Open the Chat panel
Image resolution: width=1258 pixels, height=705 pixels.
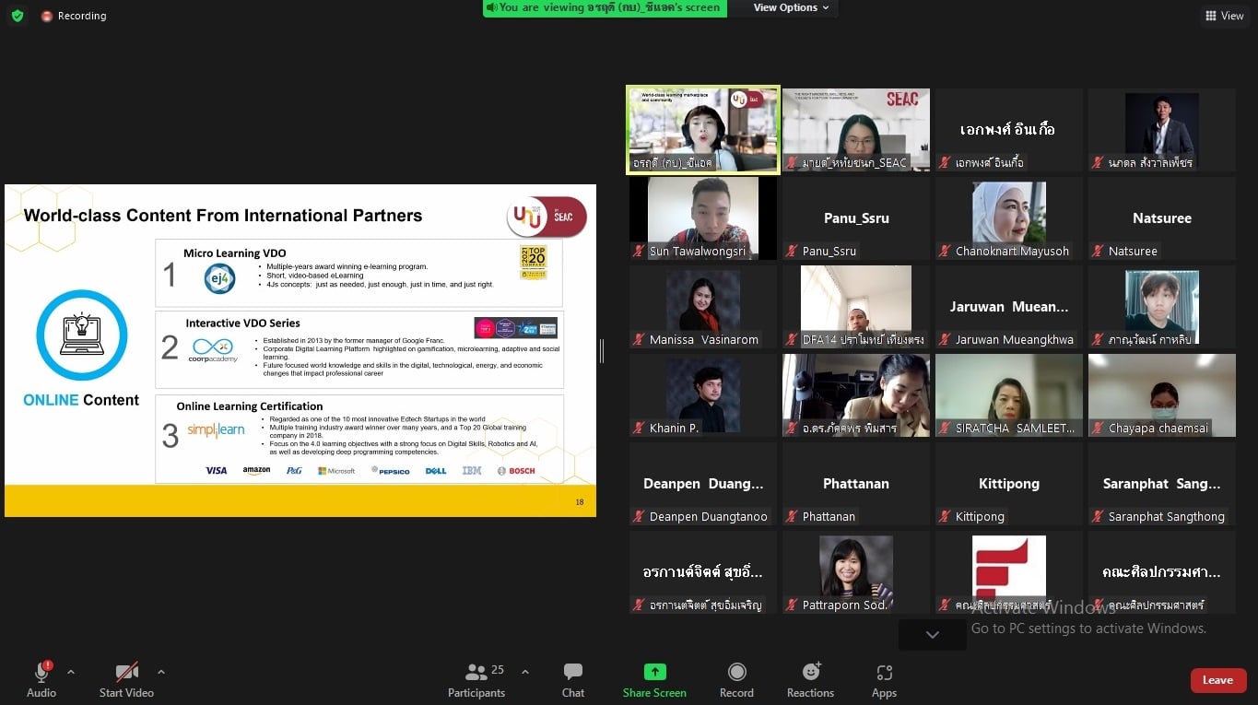(573, 680)
